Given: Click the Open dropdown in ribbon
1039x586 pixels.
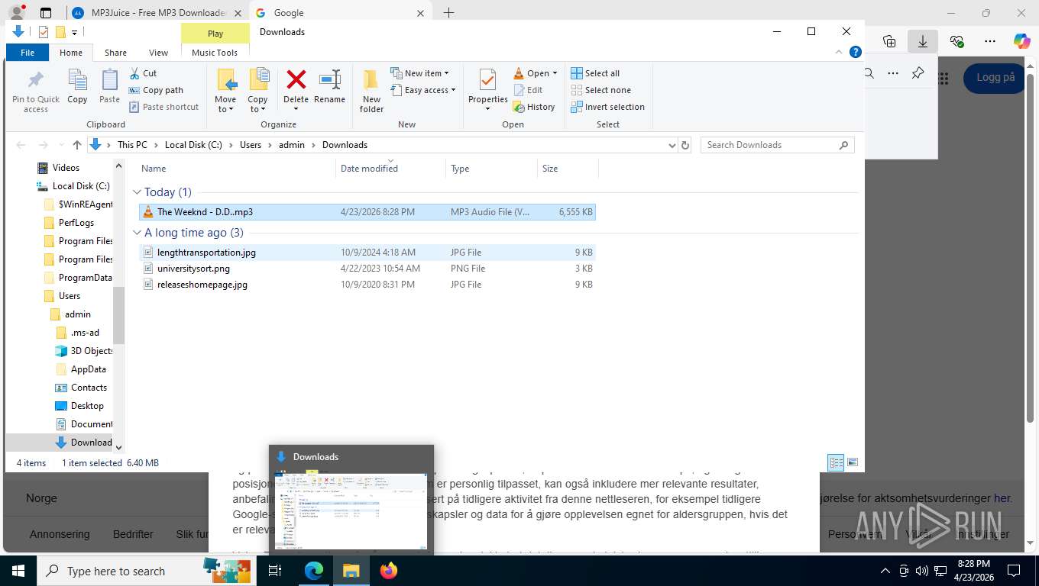Looking at the screenshot, I should [535, 73].
